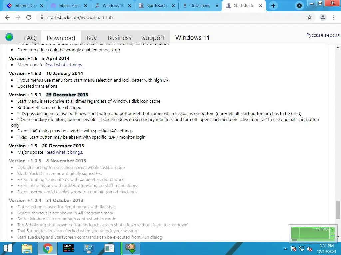Click the page scrollbar up arrow
Viewport: 341px width, 255px height.
(338, 47)
